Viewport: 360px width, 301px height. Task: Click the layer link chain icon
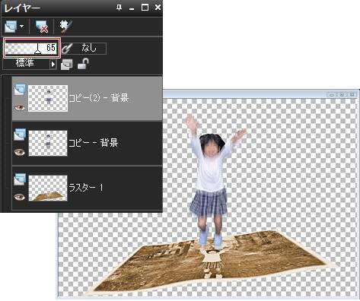(67, 49)
